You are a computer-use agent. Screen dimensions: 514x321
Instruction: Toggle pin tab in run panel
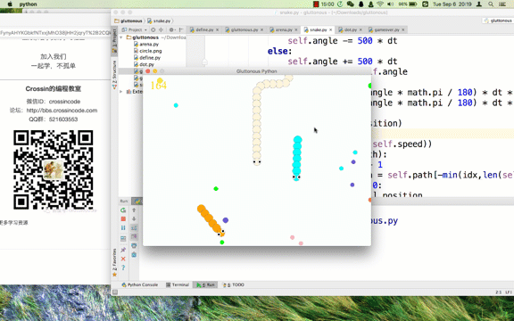(123, 250)
